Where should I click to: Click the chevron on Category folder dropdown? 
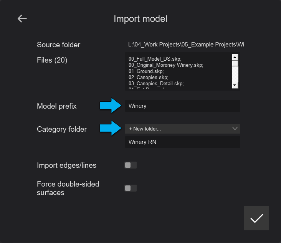[x=235, y=129]
